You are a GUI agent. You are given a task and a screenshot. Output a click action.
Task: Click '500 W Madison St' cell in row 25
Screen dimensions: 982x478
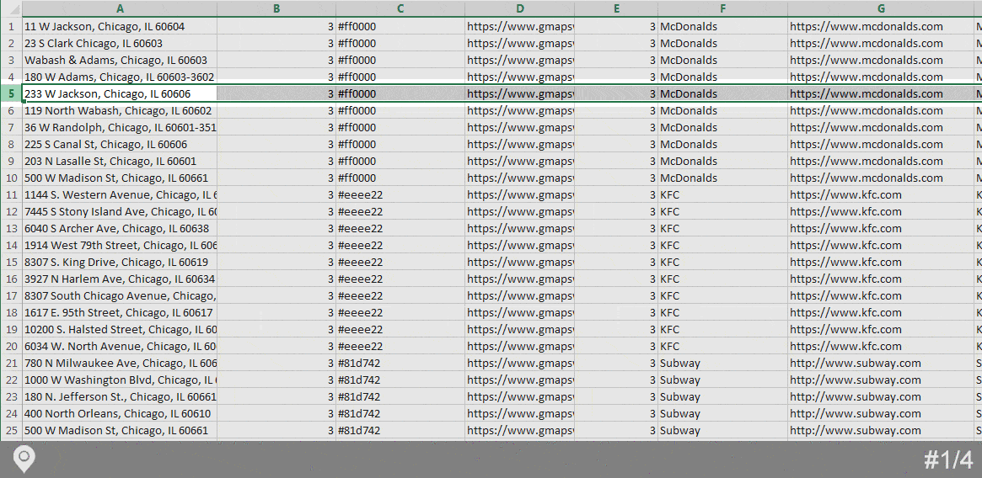tap(120, 430)
